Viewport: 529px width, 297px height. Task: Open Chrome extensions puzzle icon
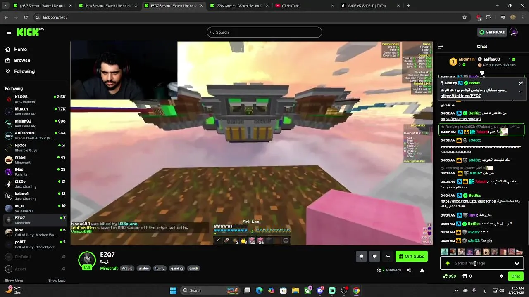[488, 17]
